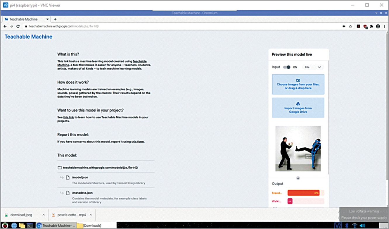Open the Chromium profile account icon
Viewport: 389px width, 229px height.
click(378, 26)
